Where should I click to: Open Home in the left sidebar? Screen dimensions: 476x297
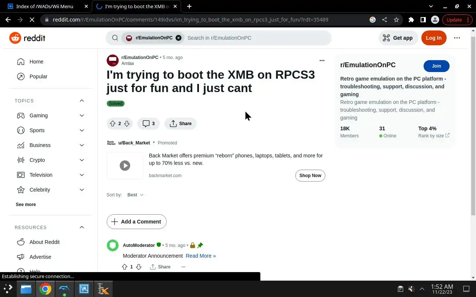36,62
